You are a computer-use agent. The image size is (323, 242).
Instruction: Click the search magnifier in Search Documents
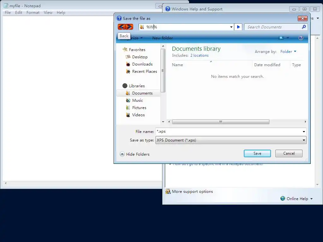304,27
